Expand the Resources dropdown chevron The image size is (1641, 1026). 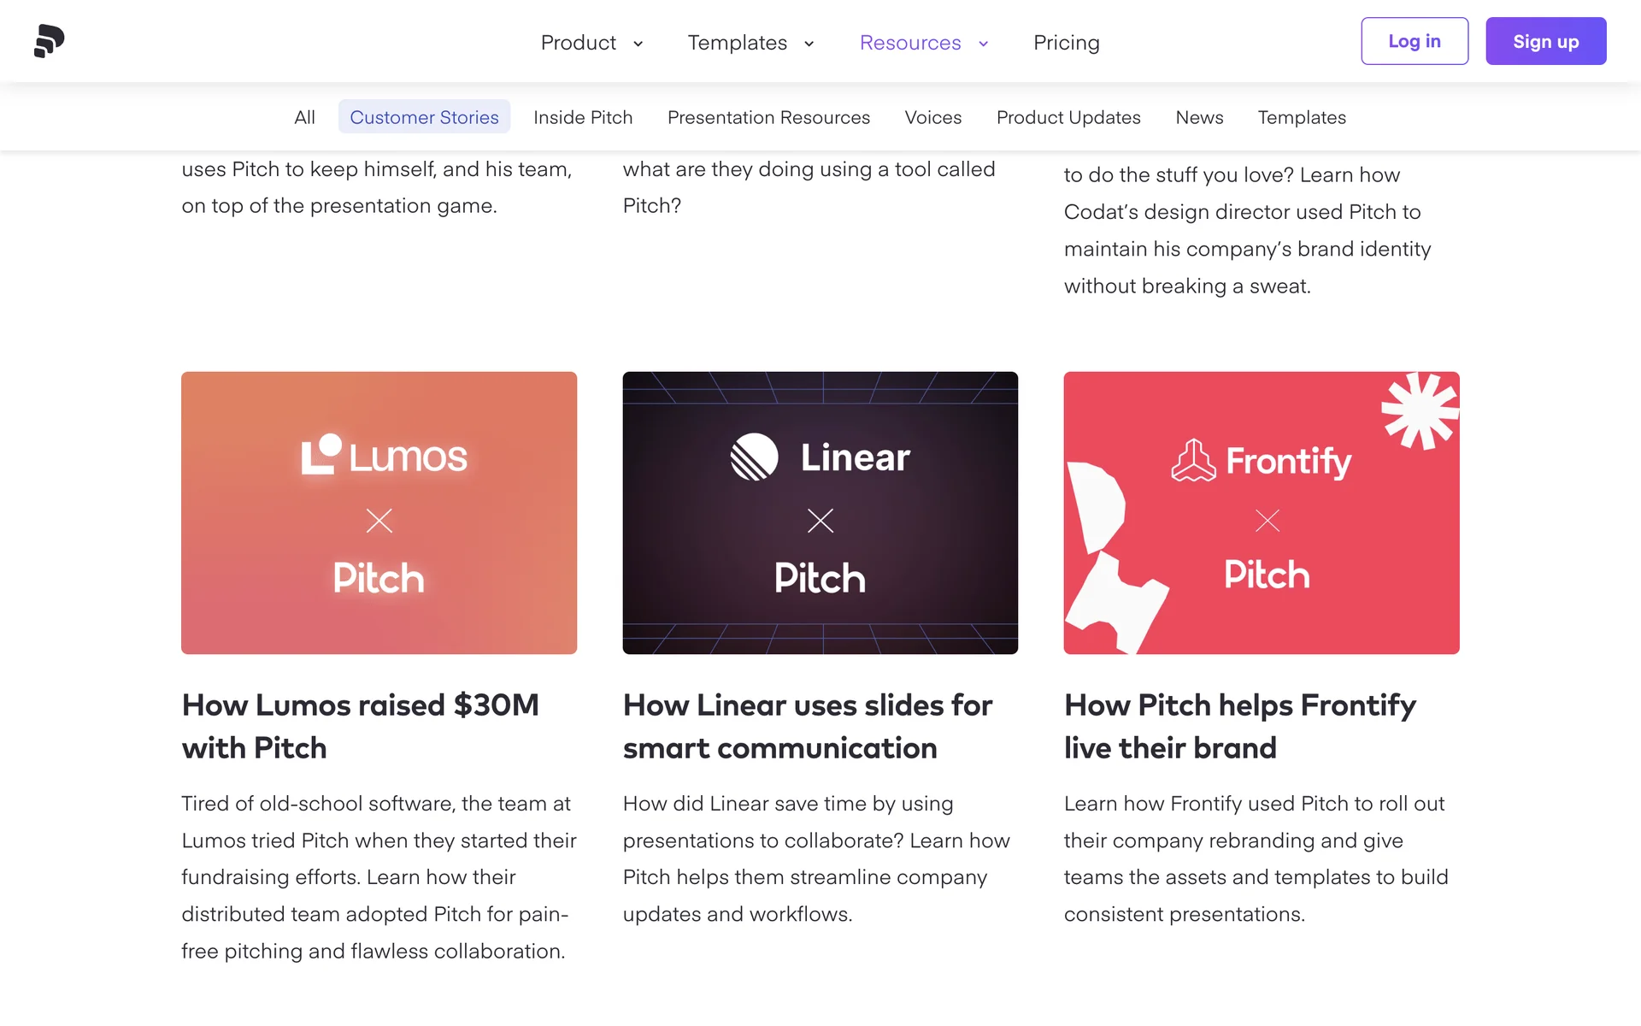point(984,44)
